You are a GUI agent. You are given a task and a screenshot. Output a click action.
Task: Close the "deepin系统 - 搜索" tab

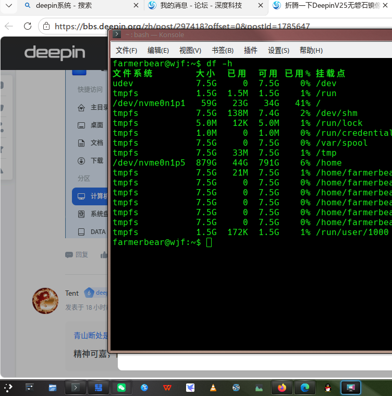[136, 5]
